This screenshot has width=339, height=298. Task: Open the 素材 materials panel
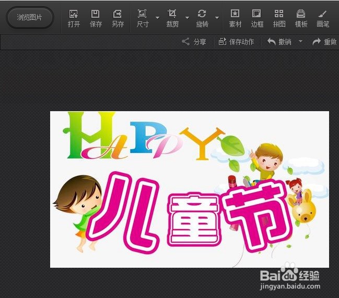coord(235,19)
